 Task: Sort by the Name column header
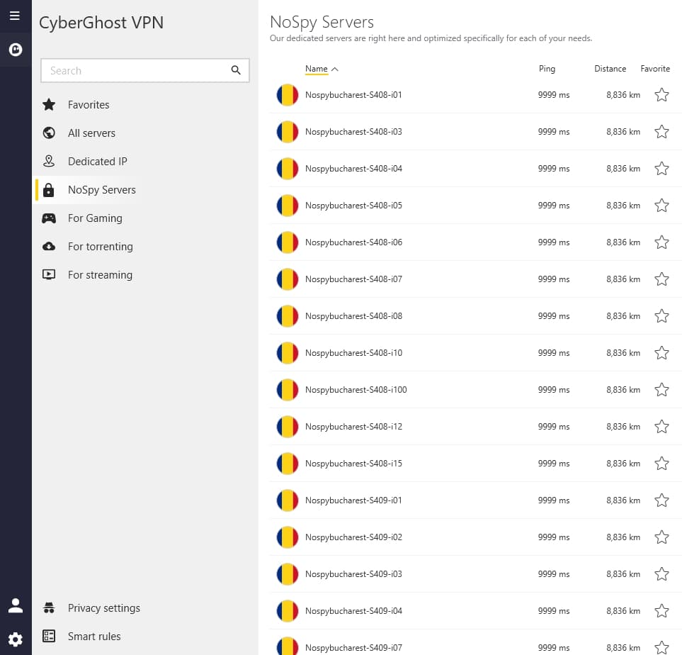[x=316, y=69]
